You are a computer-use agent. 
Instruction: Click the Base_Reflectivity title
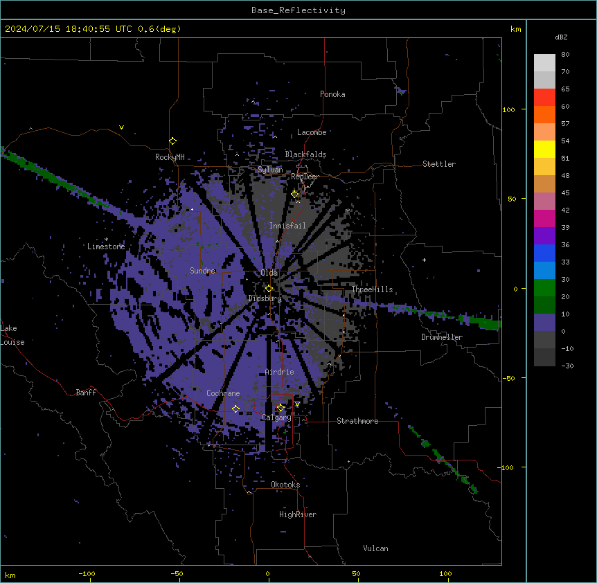298,10
